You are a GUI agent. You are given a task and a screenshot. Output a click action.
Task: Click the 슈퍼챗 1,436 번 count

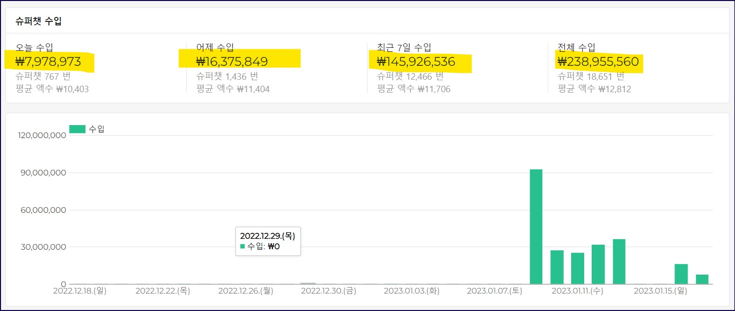227,77
